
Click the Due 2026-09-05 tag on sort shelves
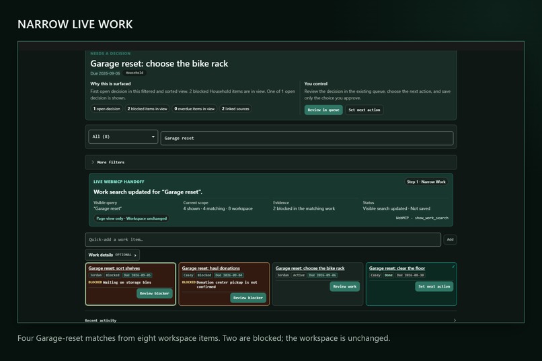point(137,276)
